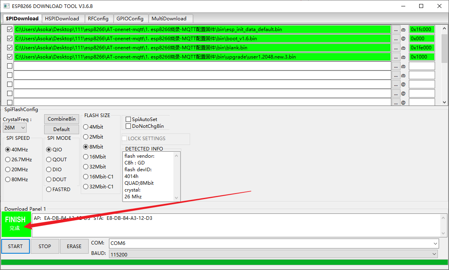Switch to the HSPIDownload tab
Image resolution: width=449 pixels, height=270 pixels.
(x=62, y=19)
